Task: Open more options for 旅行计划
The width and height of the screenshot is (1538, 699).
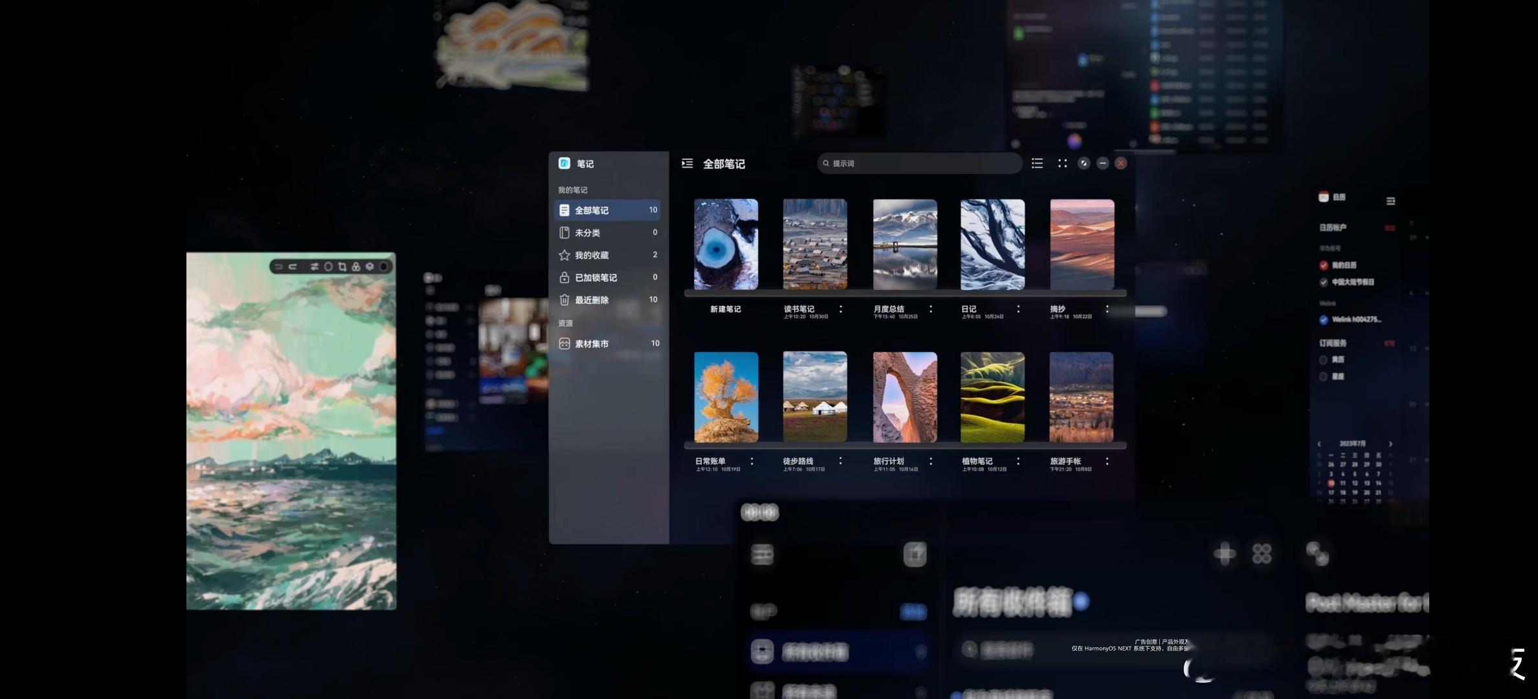Action: tap(931, 461)
